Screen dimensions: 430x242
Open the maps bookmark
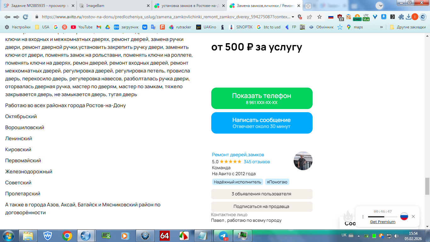(x=354, y=27)
